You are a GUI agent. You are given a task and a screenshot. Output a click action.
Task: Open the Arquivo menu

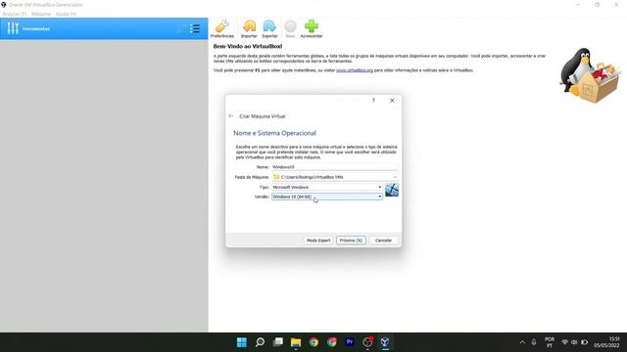point(15,14)
